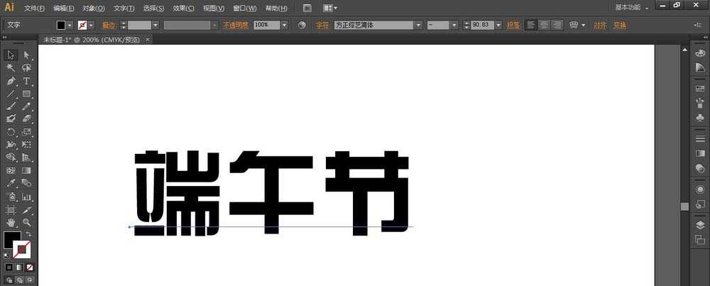Image resolution: width=710 pixels, height=286 pixels.
Task: Open the opacity 100% dropdown
Action: tap(284, 25)
